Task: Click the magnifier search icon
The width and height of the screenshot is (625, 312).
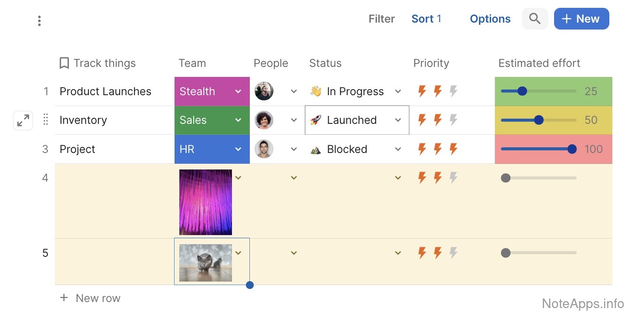Action: [534, 19]
